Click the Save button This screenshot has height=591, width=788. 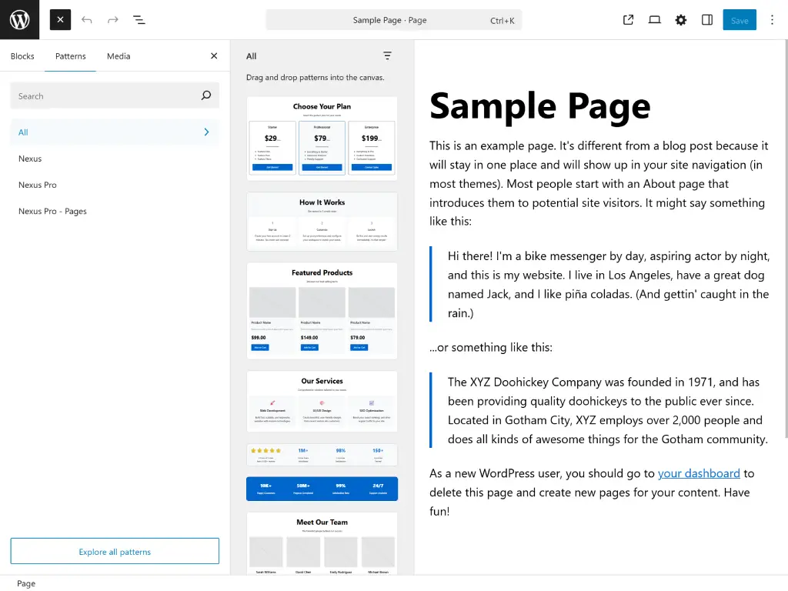click(739, 20)
